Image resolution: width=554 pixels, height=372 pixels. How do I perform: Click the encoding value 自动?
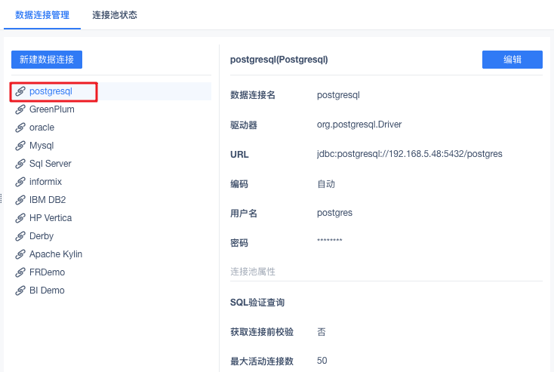tap(326, 184)
